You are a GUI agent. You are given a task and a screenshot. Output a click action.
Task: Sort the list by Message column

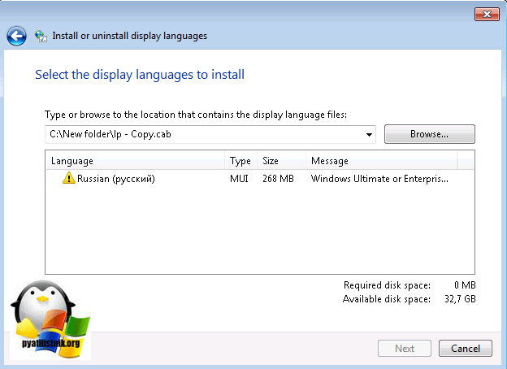tap(382, 161)
